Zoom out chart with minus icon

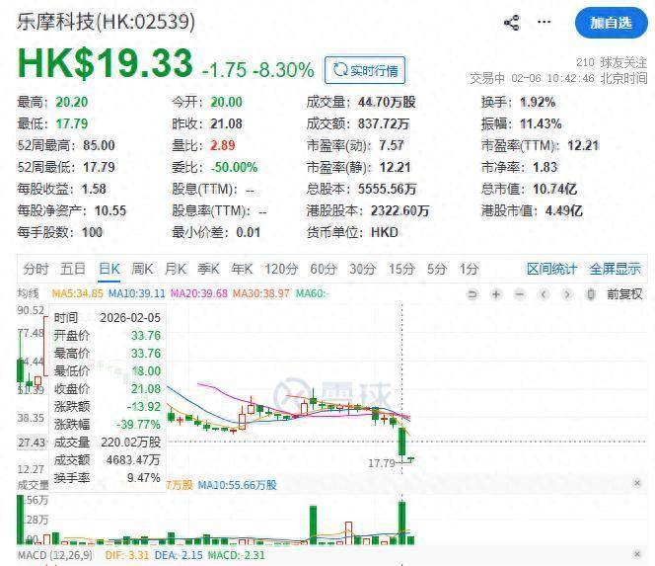pyautogui.click(x=519, y=293)
